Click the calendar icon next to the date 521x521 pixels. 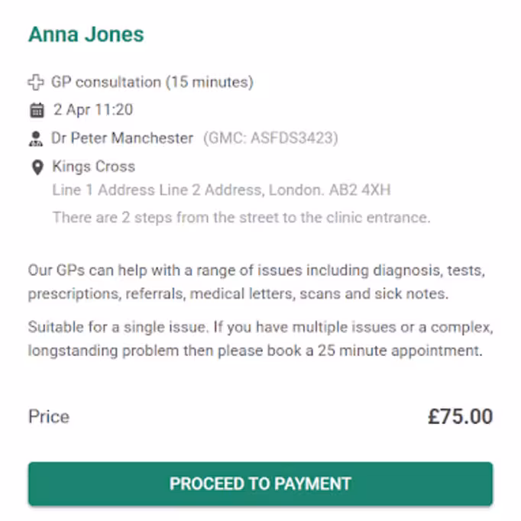(x=36, y=110)
